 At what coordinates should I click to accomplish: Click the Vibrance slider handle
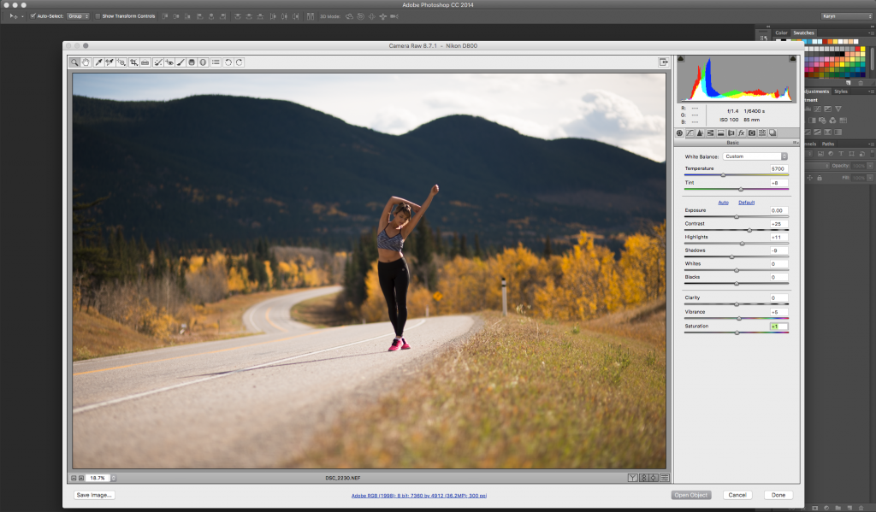pos(739,318)
